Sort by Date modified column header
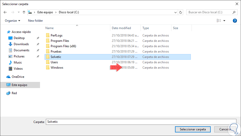Screen dimensions: 241x136 pyautogui.click(x=122, y=28)
